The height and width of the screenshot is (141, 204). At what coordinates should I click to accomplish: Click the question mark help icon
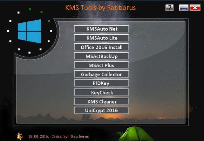click(170, 8)
